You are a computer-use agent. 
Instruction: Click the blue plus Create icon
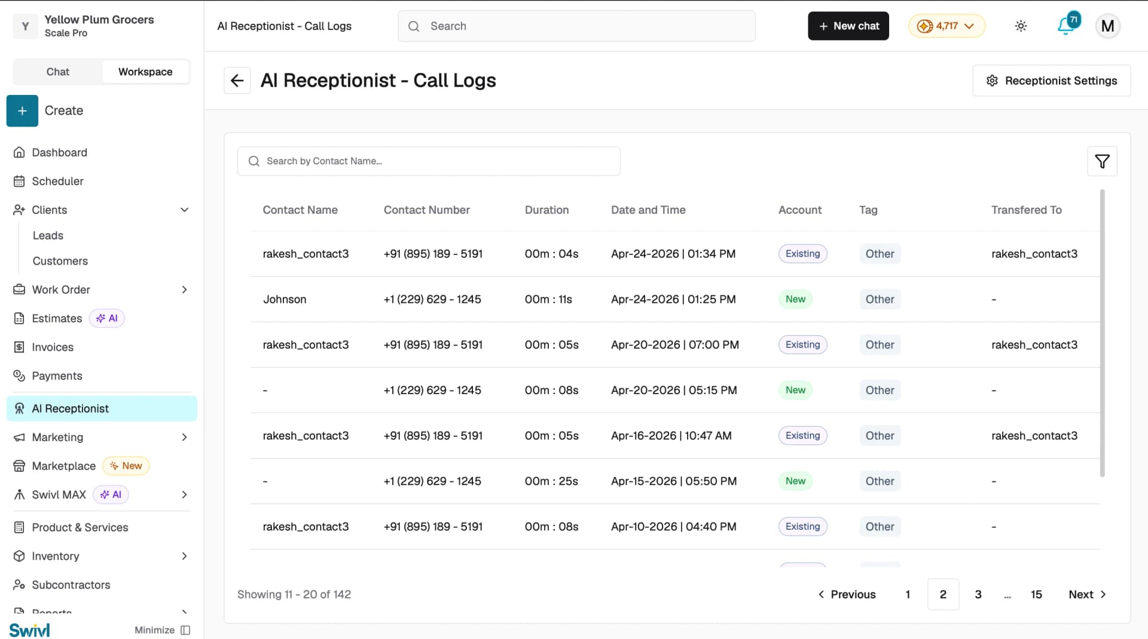pyautogui.click(x=22, y=110)
